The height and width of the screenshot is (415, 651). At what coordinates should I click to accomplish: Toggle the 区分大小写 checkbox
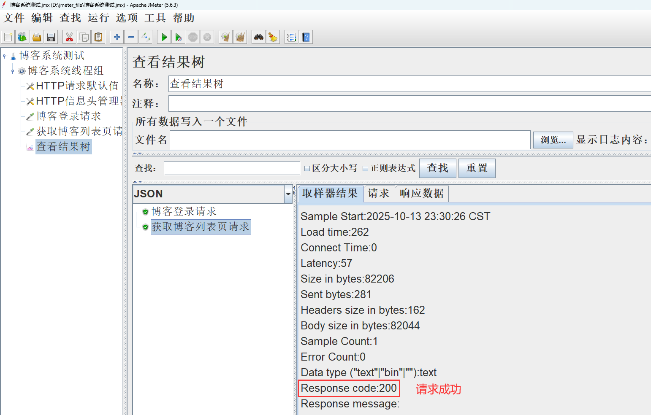pos(307,168)
